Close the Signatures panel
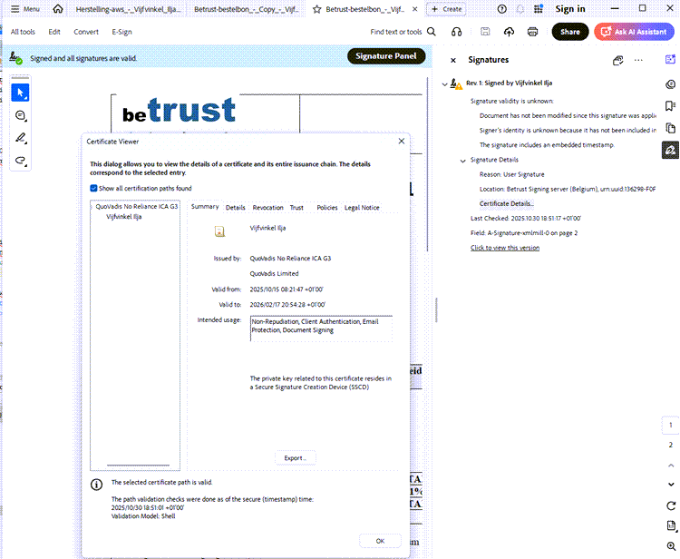The width and height of the screenshot is (680, 559). click(453, 60)
